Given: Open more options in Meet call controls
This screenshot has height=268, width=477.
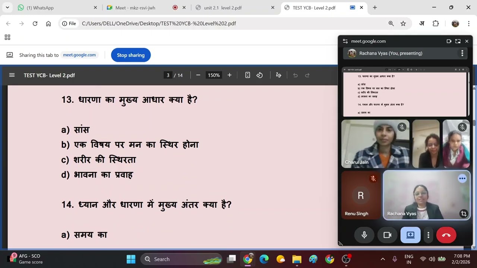Looking at the screenshot, I should point(429,235).
